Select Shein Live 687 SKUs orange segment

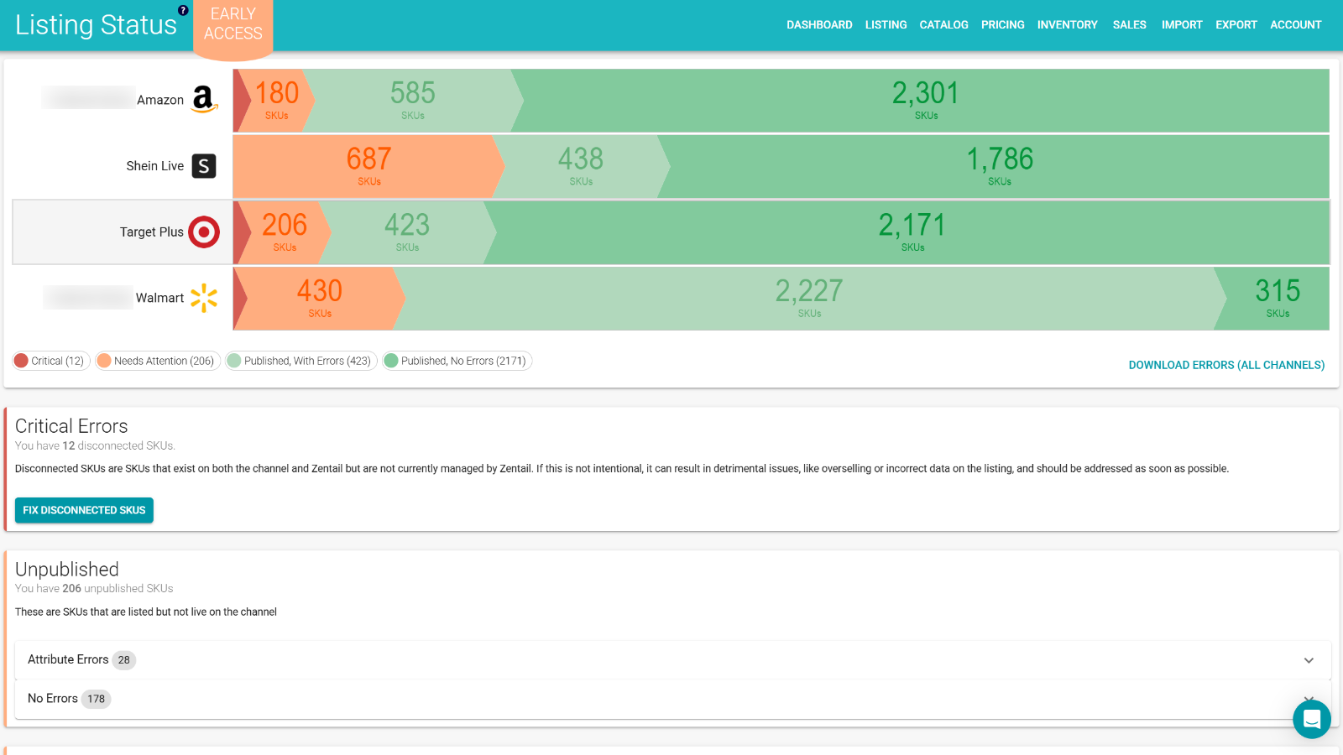368,166
